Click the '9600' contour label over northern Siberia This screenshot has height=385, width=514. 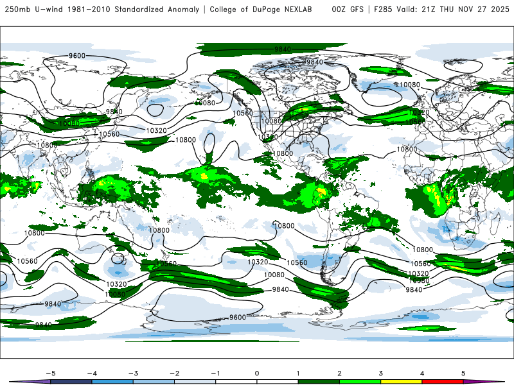pyautogui.click(x=77, y=56)
